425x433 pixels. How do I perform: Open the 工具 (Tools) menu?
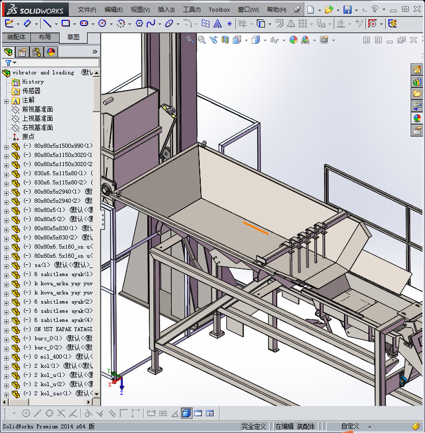[192, 10]
